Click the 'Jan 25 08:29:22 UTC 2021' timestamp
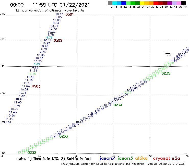The image size is (189, 166). coord(167,164)
